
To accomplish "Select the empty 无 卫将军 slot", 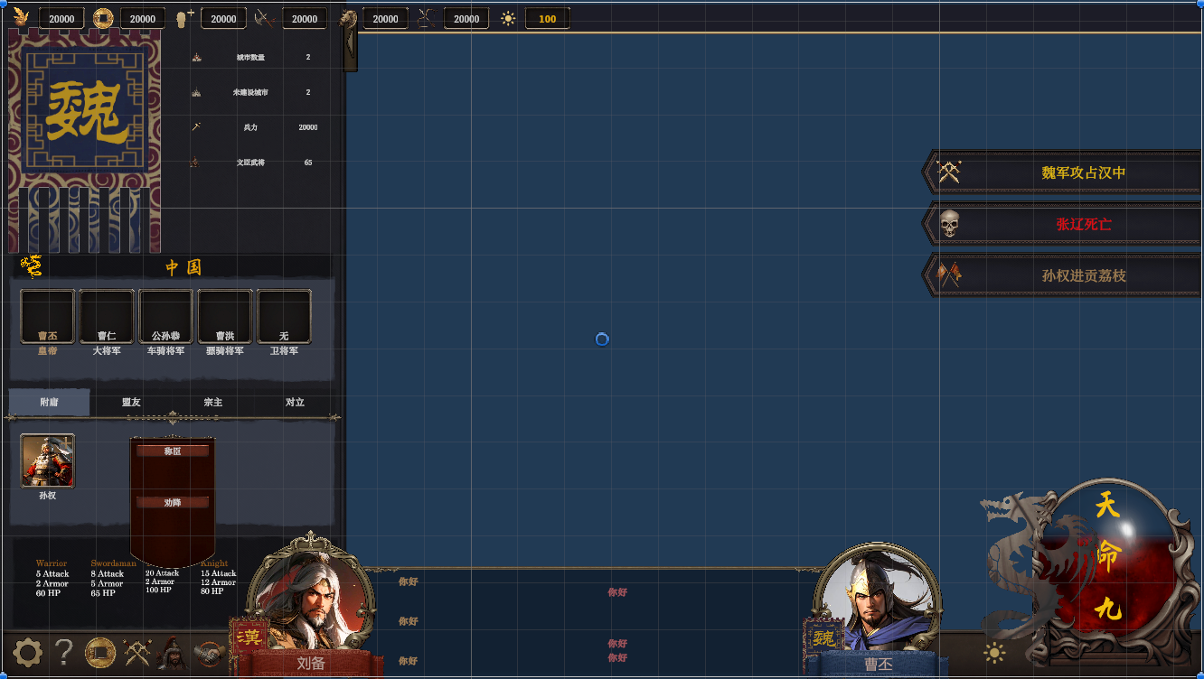I will [284, 317].
